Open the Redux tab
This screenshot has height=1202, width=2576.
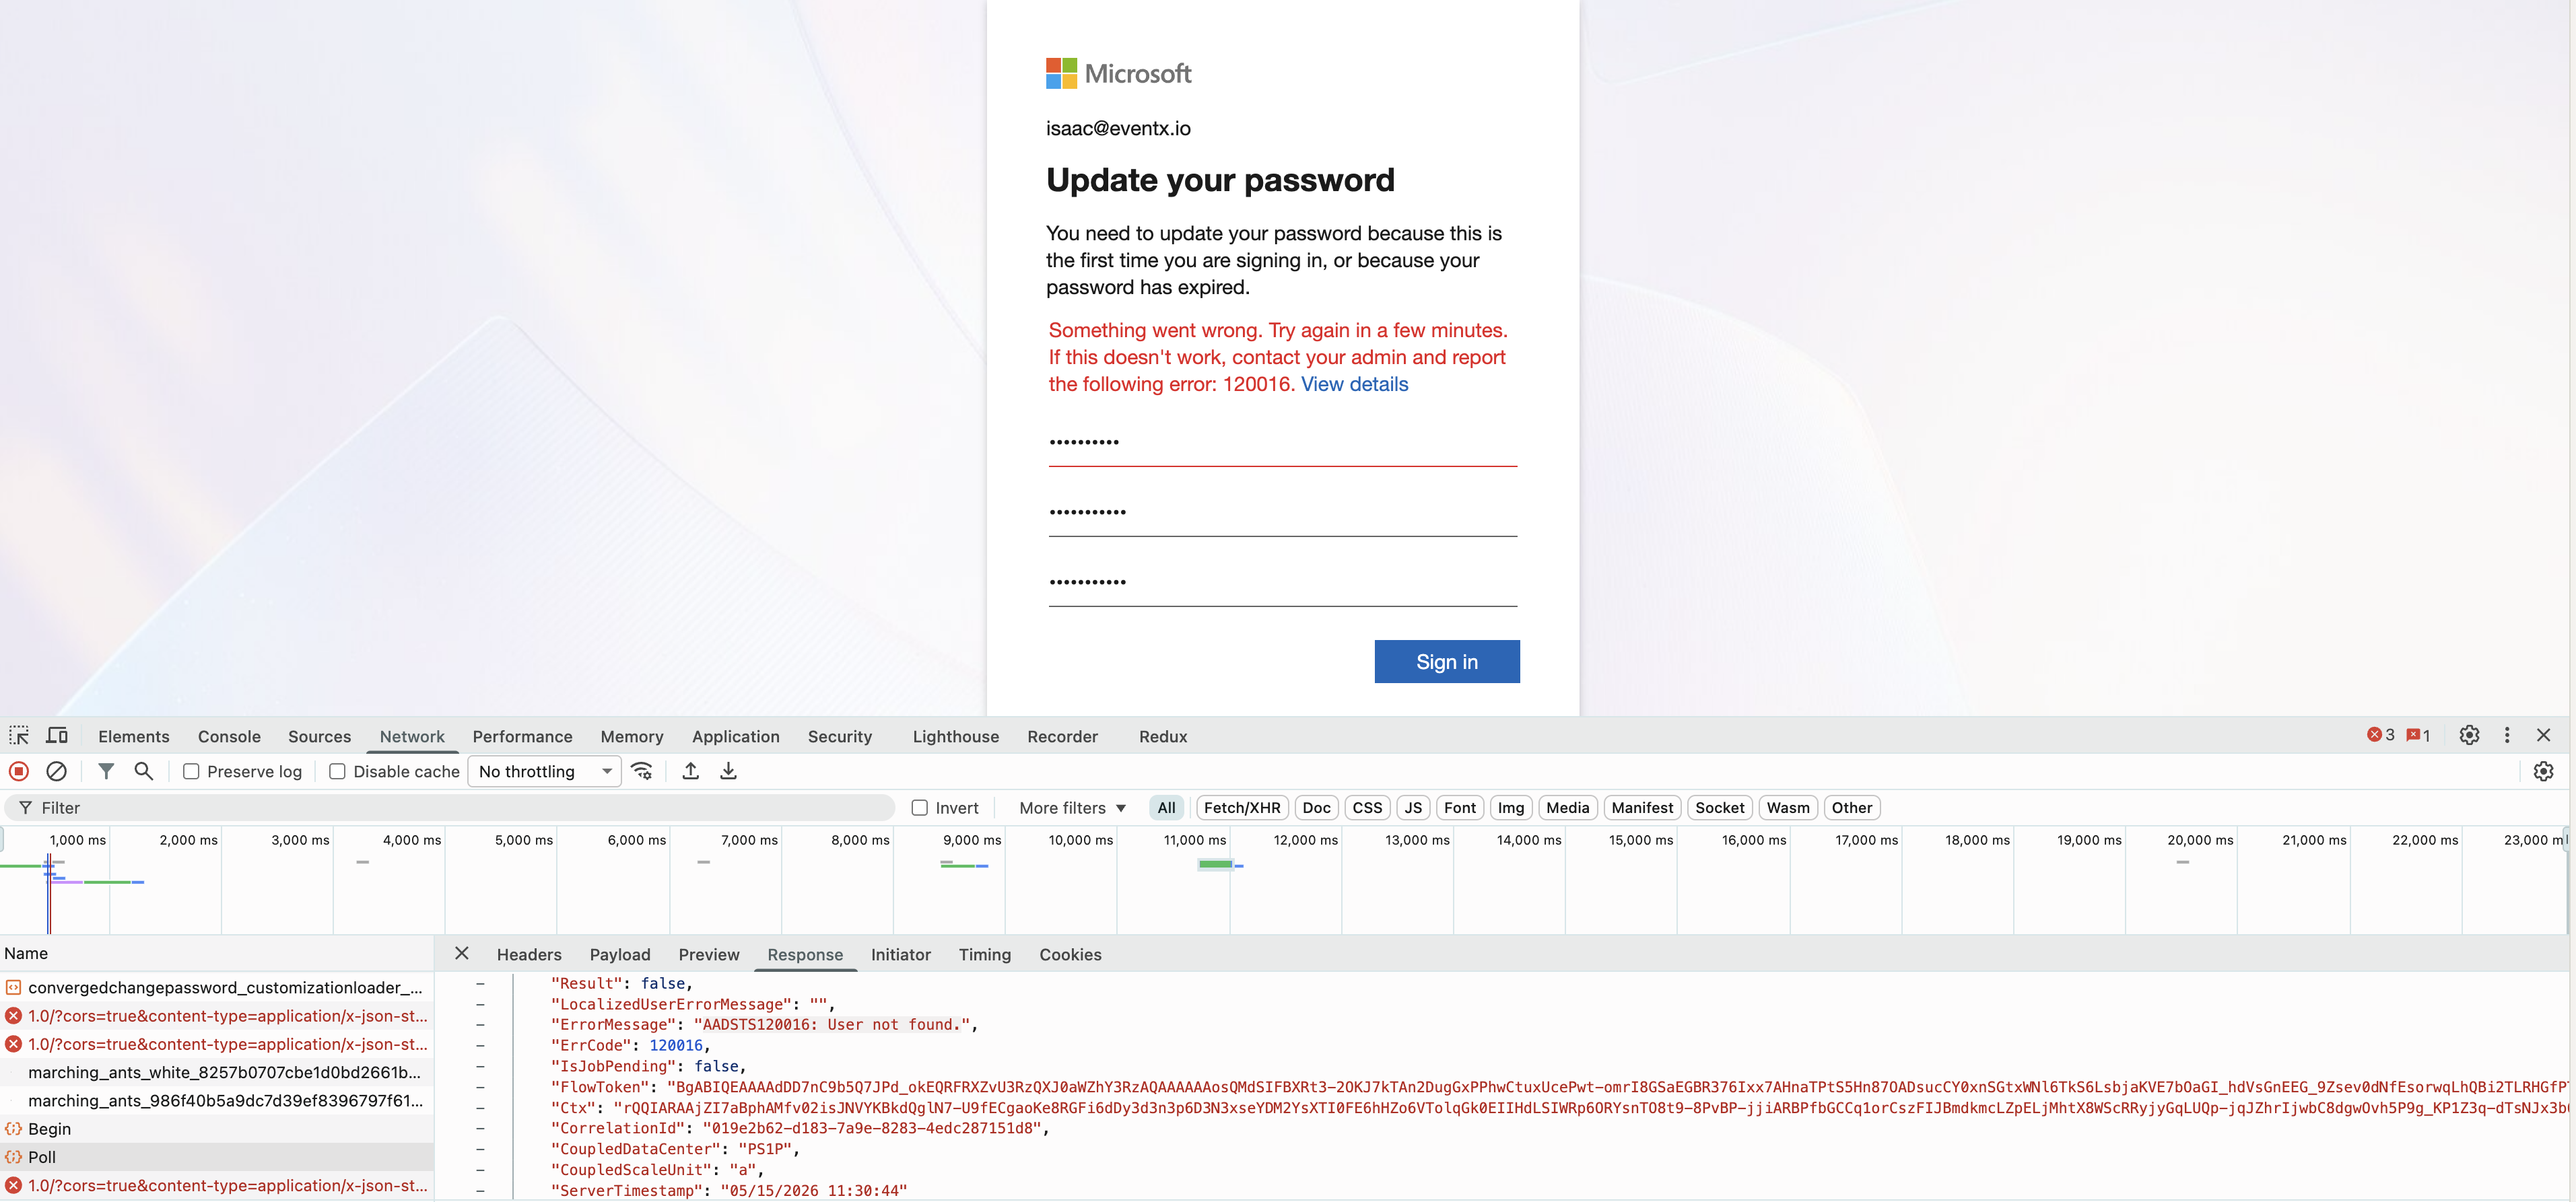(x=1163, y=736)
